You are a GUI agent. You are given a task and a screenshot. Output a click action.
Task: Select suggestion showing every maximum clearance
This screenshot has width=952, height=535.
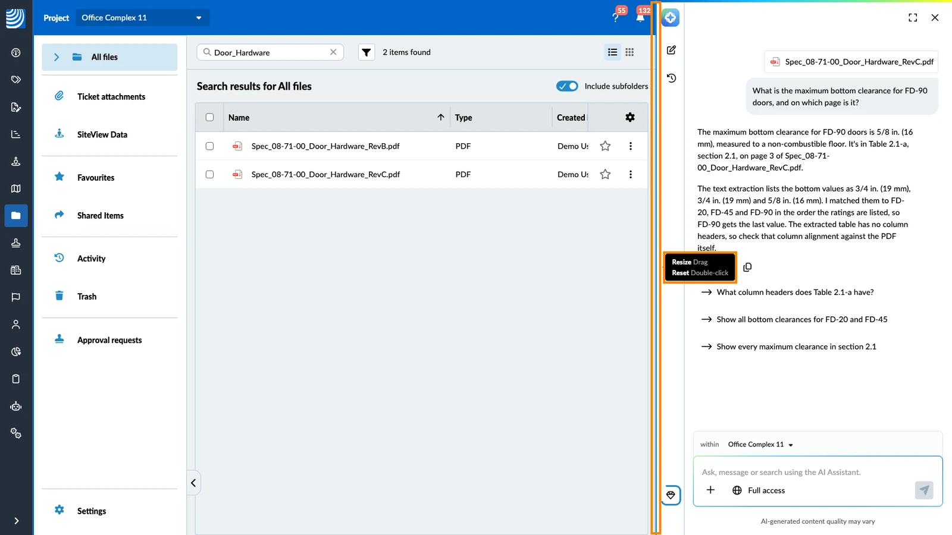click(789, 347)
